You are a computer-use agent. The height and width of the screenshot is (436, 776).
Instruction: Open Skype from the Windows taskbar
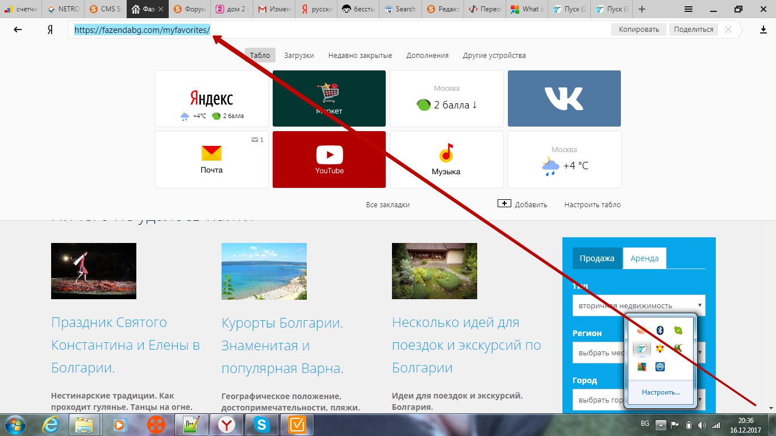262,425
